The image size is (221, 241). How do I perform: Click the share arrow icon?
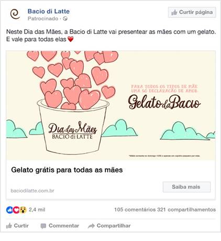pos(91,226)
